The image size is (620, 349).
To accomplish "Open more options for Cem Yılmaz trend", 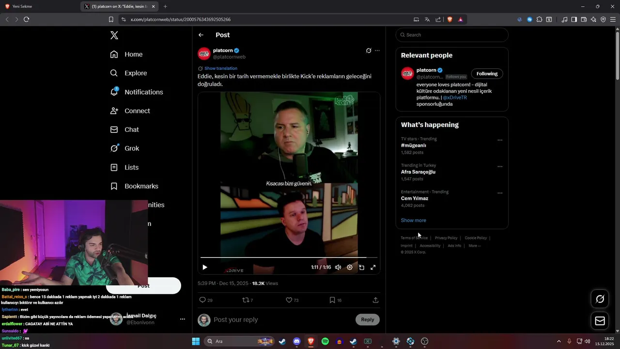I will [x=500, y=193].
